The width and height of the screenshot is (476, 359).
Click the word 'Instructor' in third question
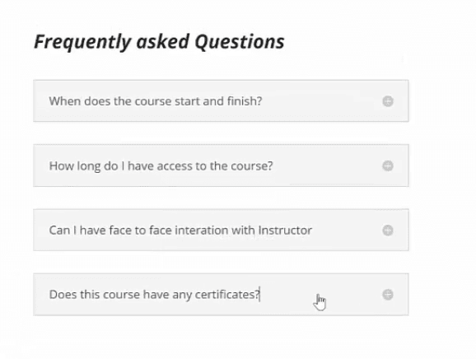285,231
